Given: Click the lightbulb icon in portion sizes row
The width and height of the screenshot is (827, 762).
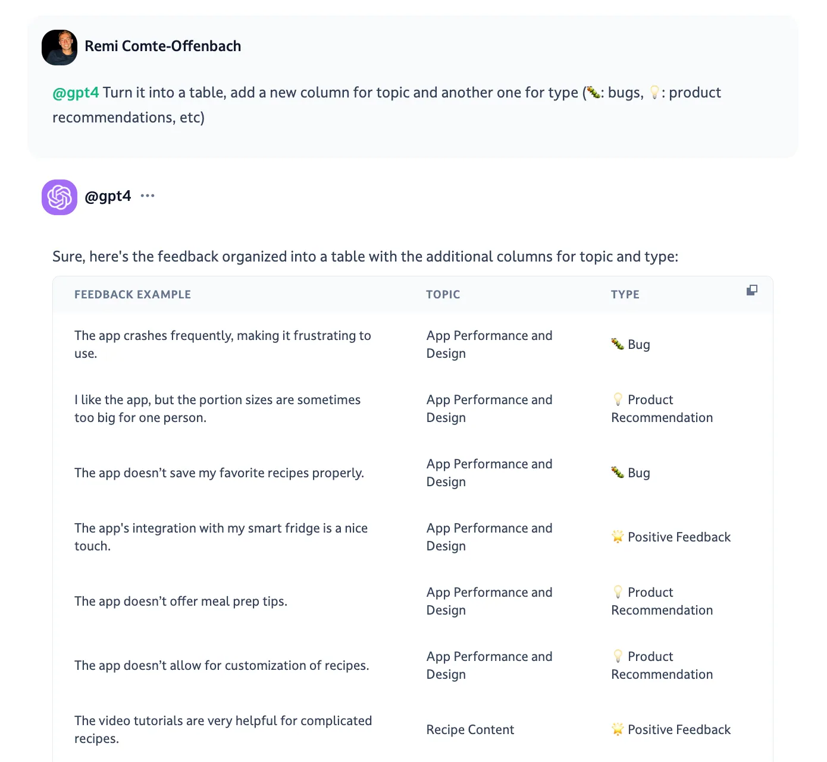Looking at the screenshot, I should (618, 399).
